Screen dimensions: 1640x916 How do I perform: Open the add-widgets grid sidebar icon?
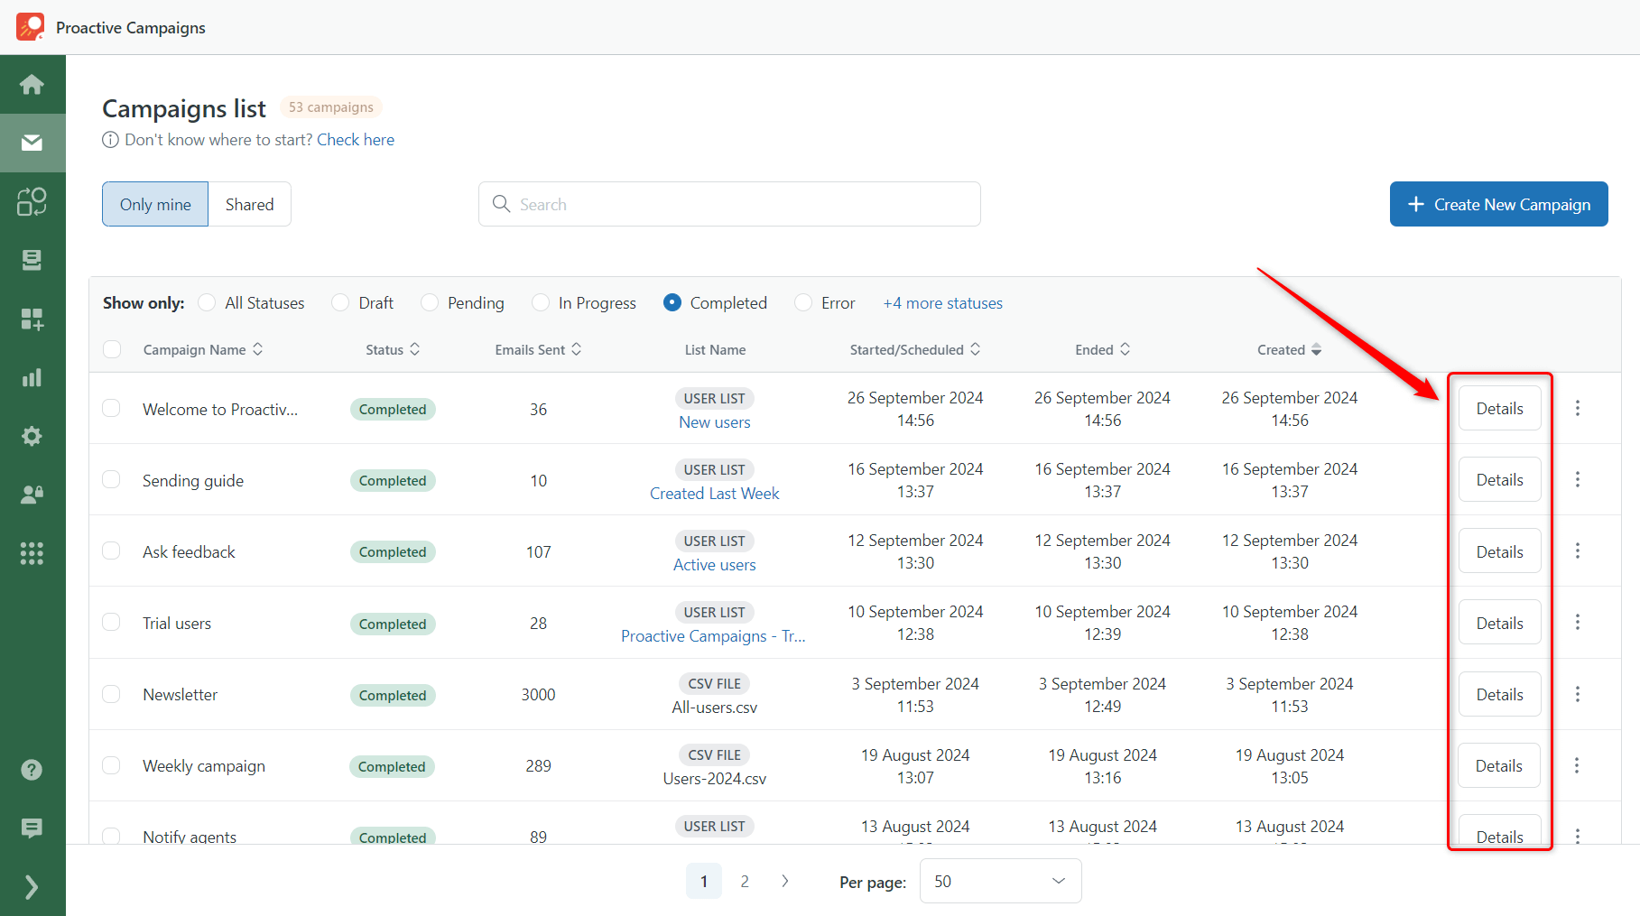[x=32, y=319]
